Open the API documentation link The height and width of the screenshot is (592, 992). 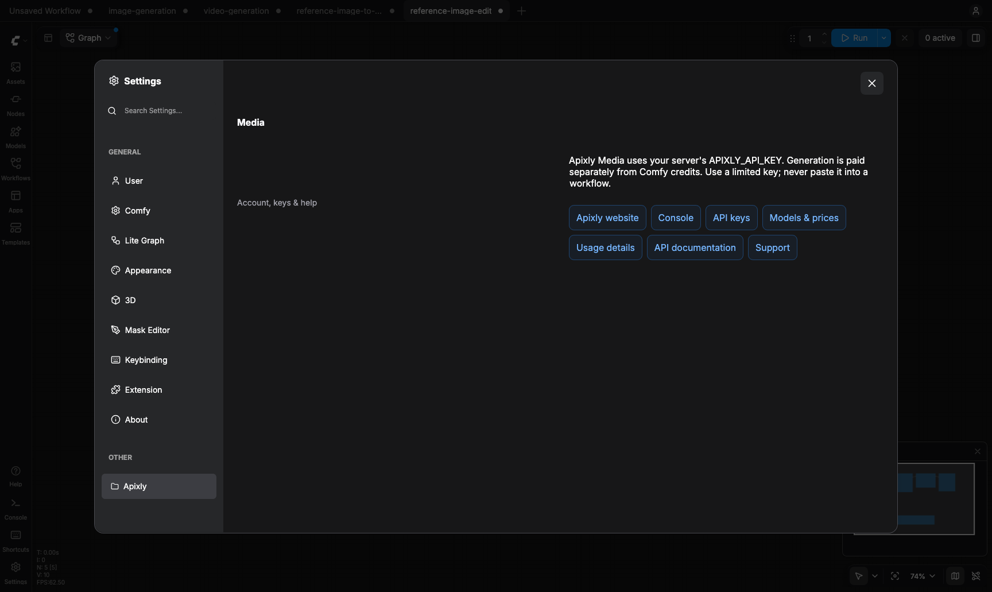click(695, 247)
